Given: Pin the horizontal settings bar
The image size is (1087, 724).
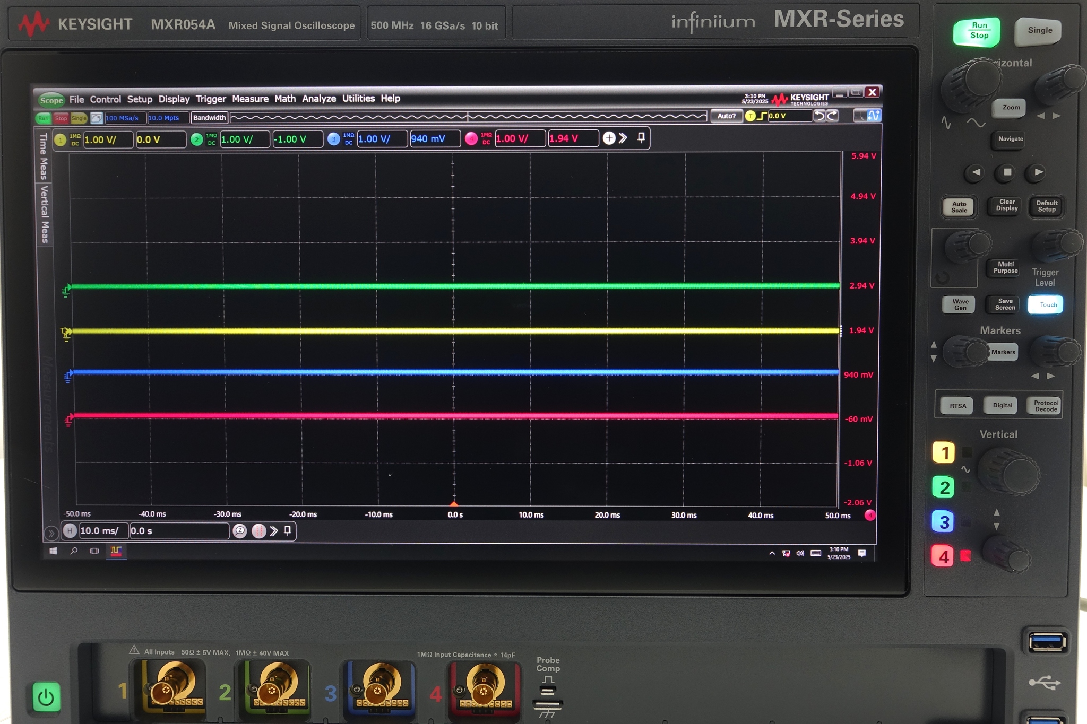Looking at the screenshot, I should (288, 530).
